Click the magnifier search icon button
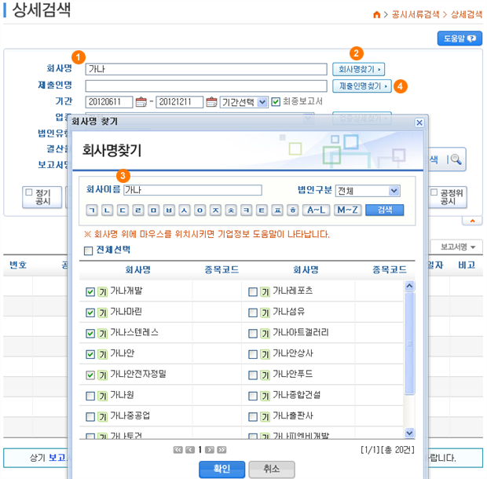This screenshot has width=487, height=479. (x=456, y=159)
